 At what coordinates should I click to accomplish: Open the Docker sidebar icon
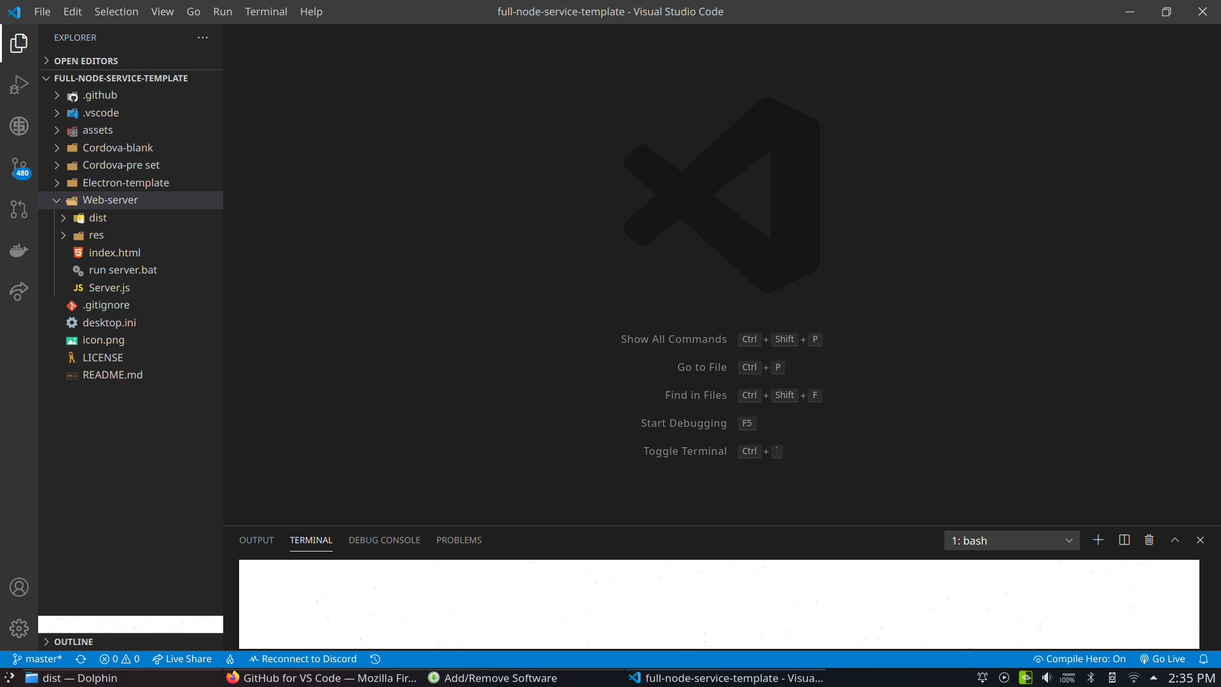(x=19, y=250)
